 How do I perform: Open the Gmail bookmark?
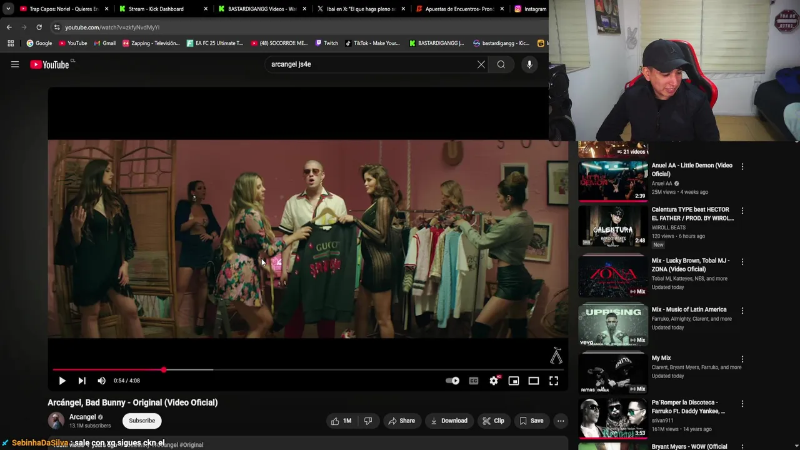coord(104,43)
